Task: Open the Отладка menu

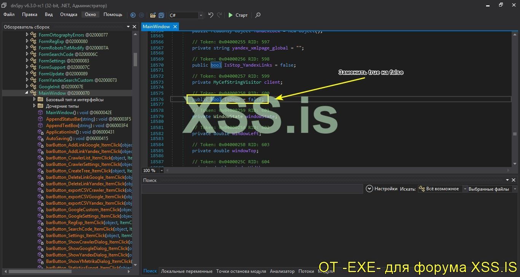Action: point(69,14)
